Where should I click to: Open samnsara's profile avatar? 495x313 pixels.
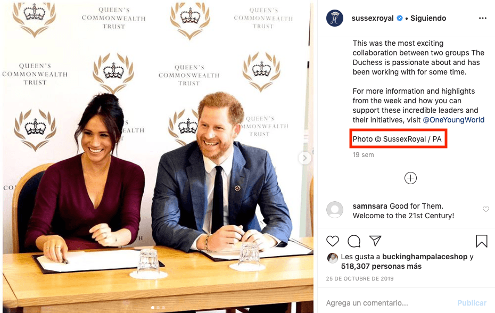pos(335,210)
